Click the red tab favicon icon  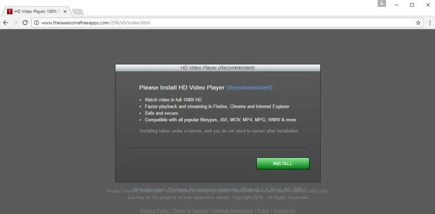[10, 12]
